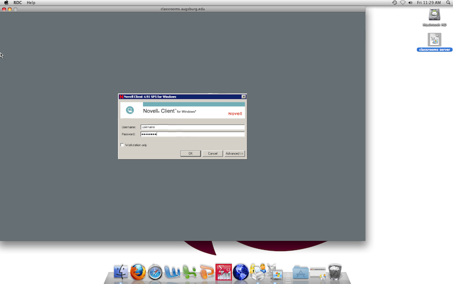The width and height of the screenshot is (453, 284).
Task: Expand the Advanced >> login options
Action: (234, 154)
